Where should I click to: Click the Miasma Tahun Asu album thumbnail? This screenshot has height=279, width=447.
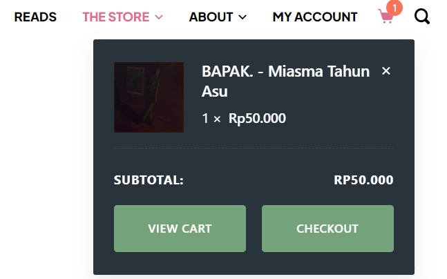[x=149, y=97]
